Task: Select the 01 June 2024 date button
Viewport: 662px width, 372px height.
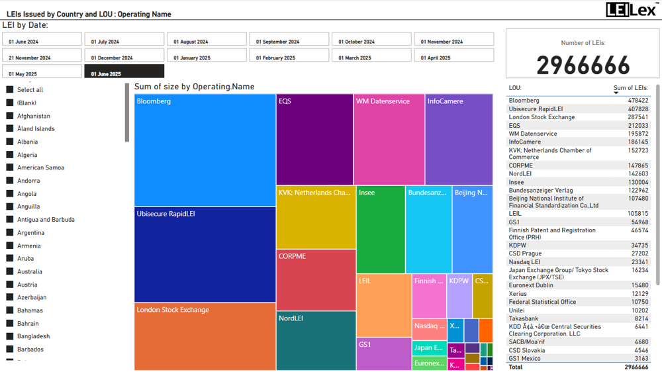Action: pyautogui.click(x=42, y=39)
